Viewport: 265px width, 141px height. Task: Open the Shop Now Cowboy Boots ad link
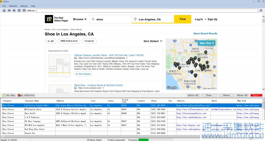point(98,85)
